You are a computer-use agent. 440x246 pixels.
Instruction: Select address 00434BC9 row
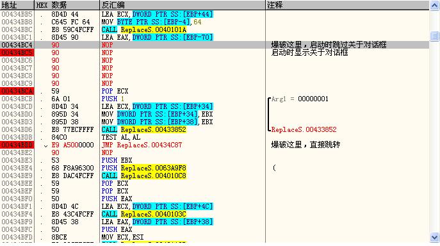point(17,83)
